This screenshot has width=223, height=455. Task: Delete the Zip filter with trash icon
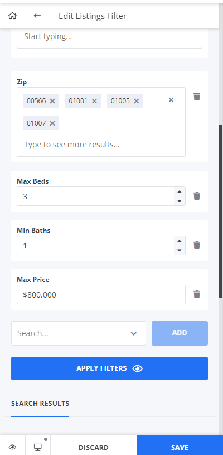click(197, 97)
